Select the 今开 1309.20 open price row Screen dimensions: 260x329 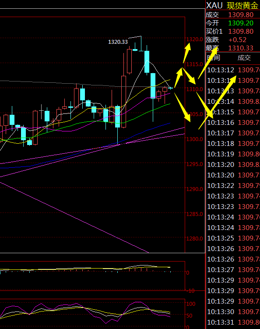[232, 23]
